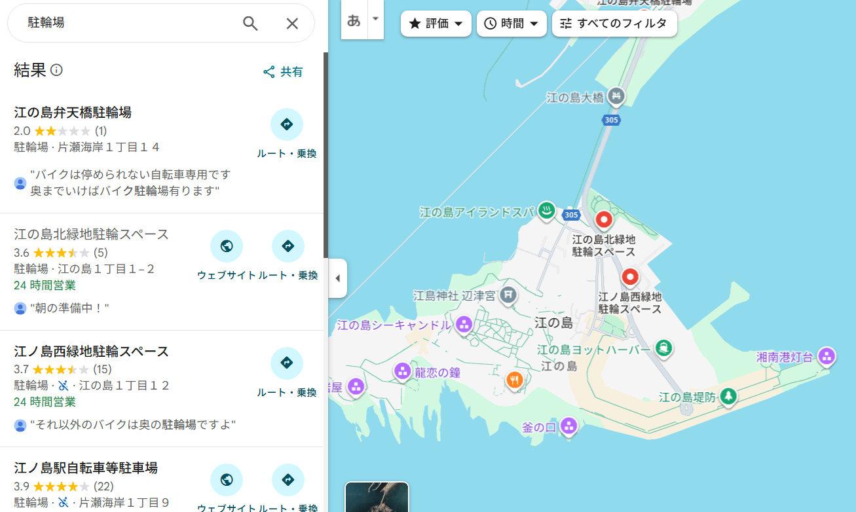Image resolution: width=856 pixels, height=512 pixels.
Task: Get directions to 江ノ島西緑地駐輪スペース
Action: tap(287, 363)
